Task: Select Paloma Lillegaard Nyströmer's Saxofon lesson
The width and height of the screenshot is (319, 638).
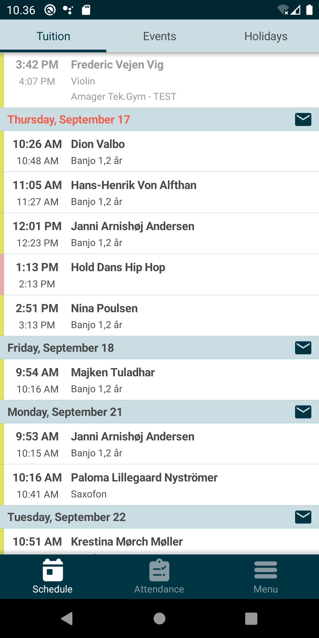Action: pyautogui.click(x=159, y=485)
